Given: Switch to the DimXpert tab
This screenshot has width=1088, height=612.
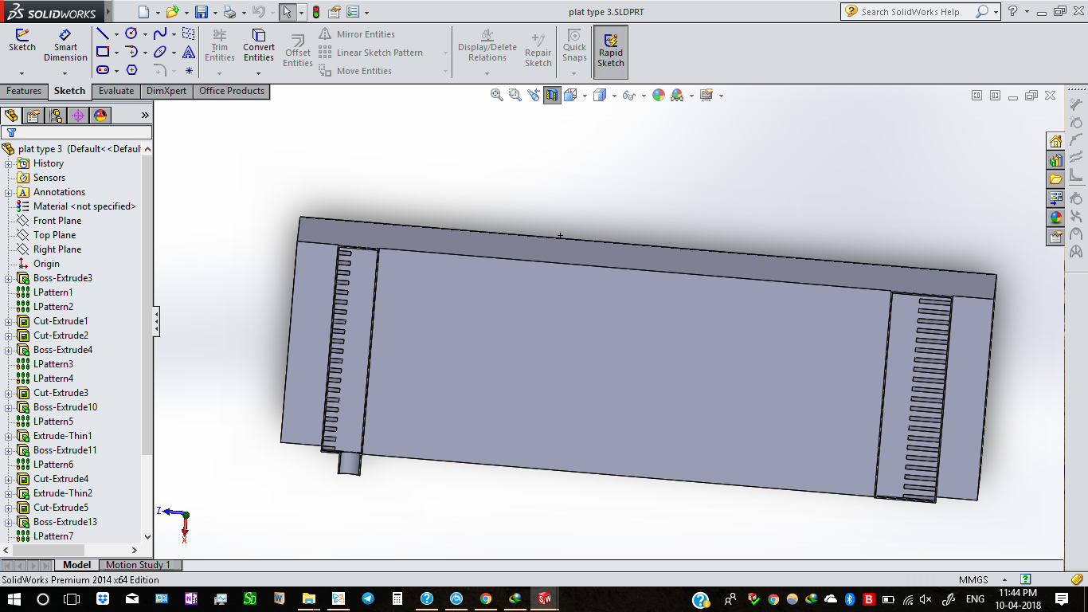Looking at the screenshot, I should [x=166, y=91].
